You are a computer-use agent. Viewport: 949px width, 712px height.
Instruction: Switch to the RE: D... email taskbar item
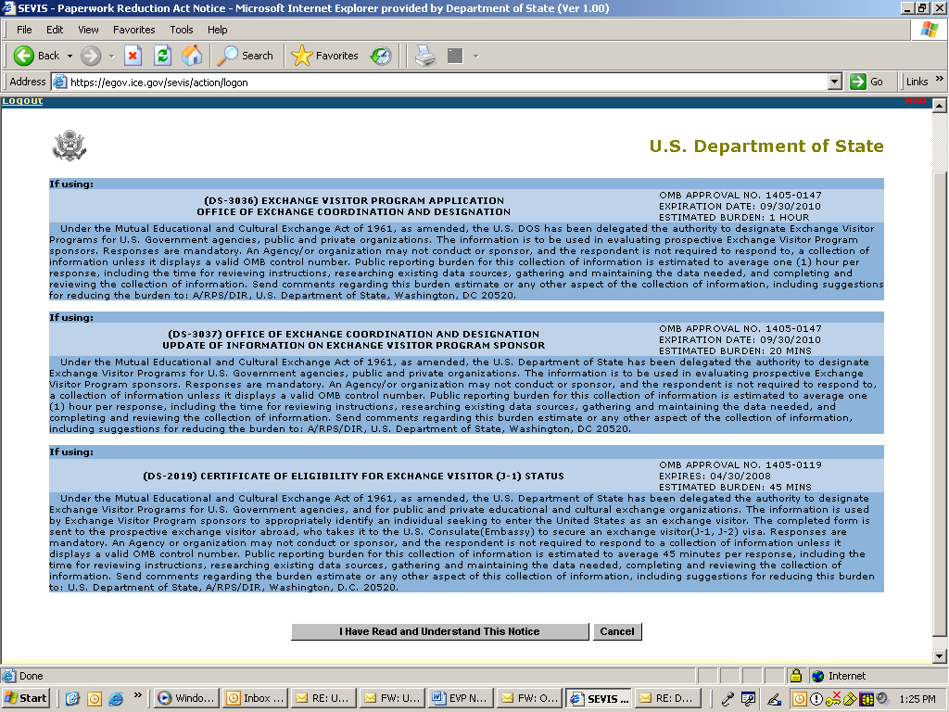pyautogui.click(x=666, y=699)
